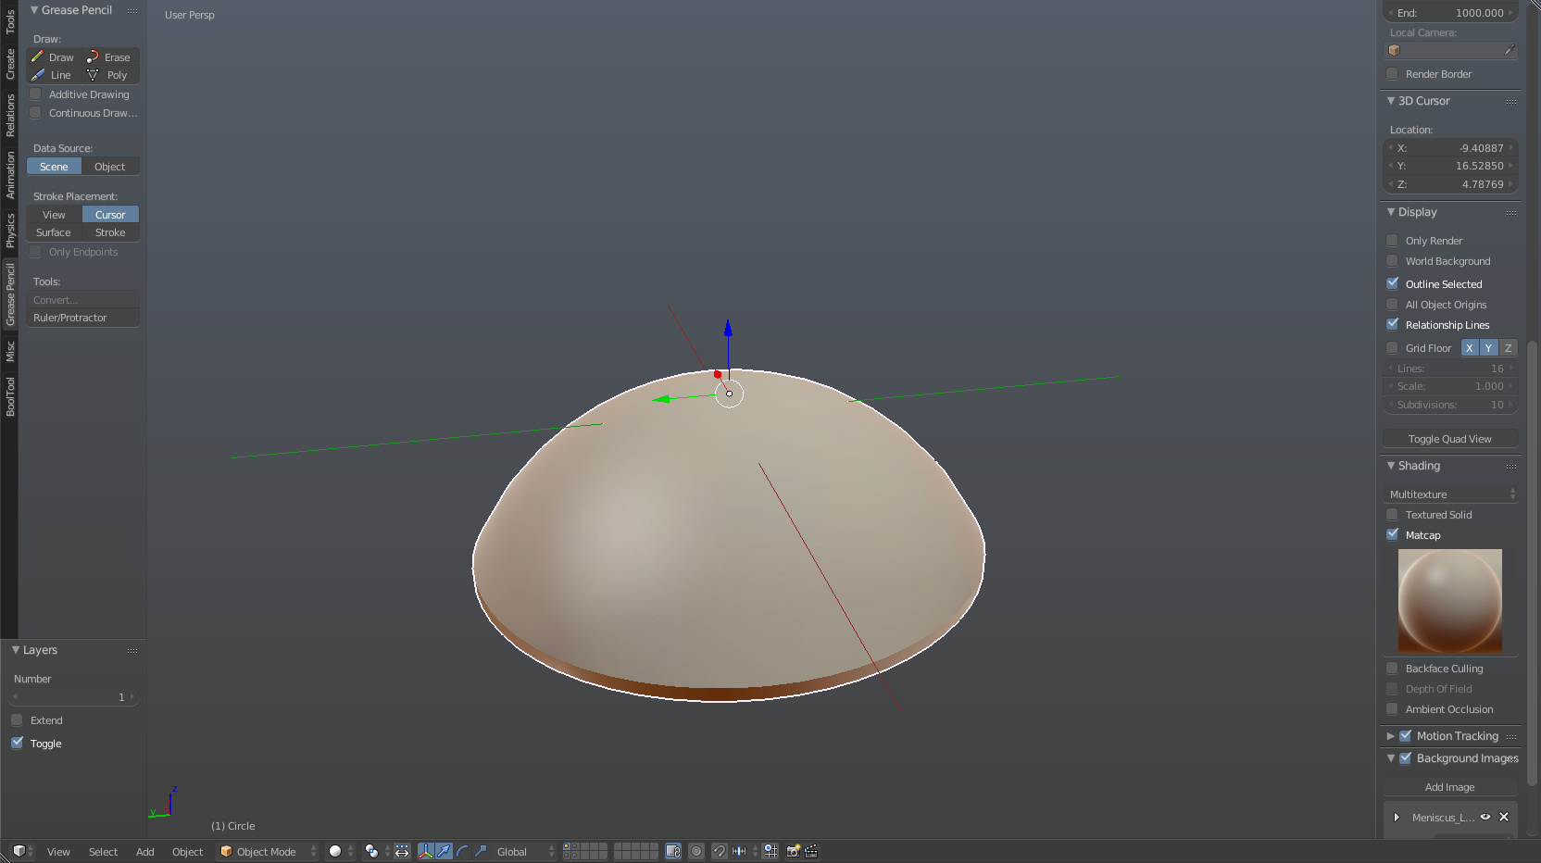Click the Toggle Quad View button
Image resolution: width=1541 pixels, height=863 pixels.
click(1449, 438)
